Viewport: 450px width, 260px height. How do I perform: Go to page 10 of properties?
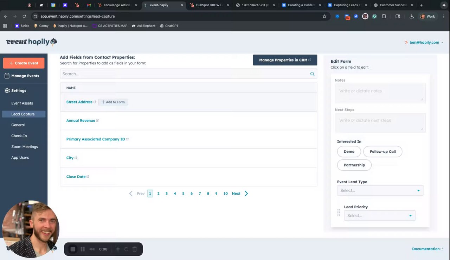[x=225, y=194]
